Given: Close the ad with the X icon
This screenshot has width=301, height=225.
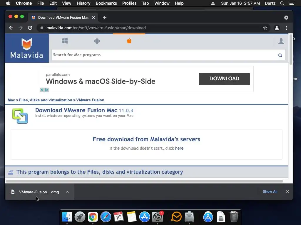Looking at the screenshot, I should pos(42,90).
